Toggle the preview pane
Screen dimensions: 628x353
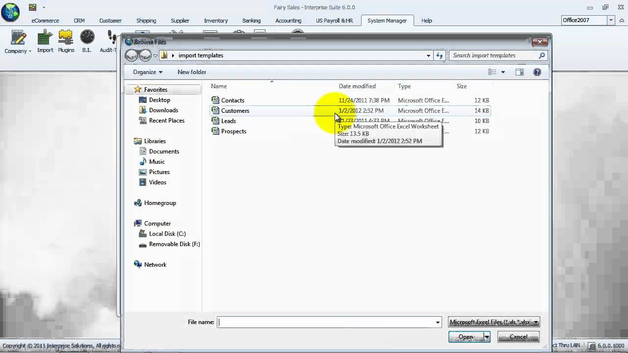520,72
